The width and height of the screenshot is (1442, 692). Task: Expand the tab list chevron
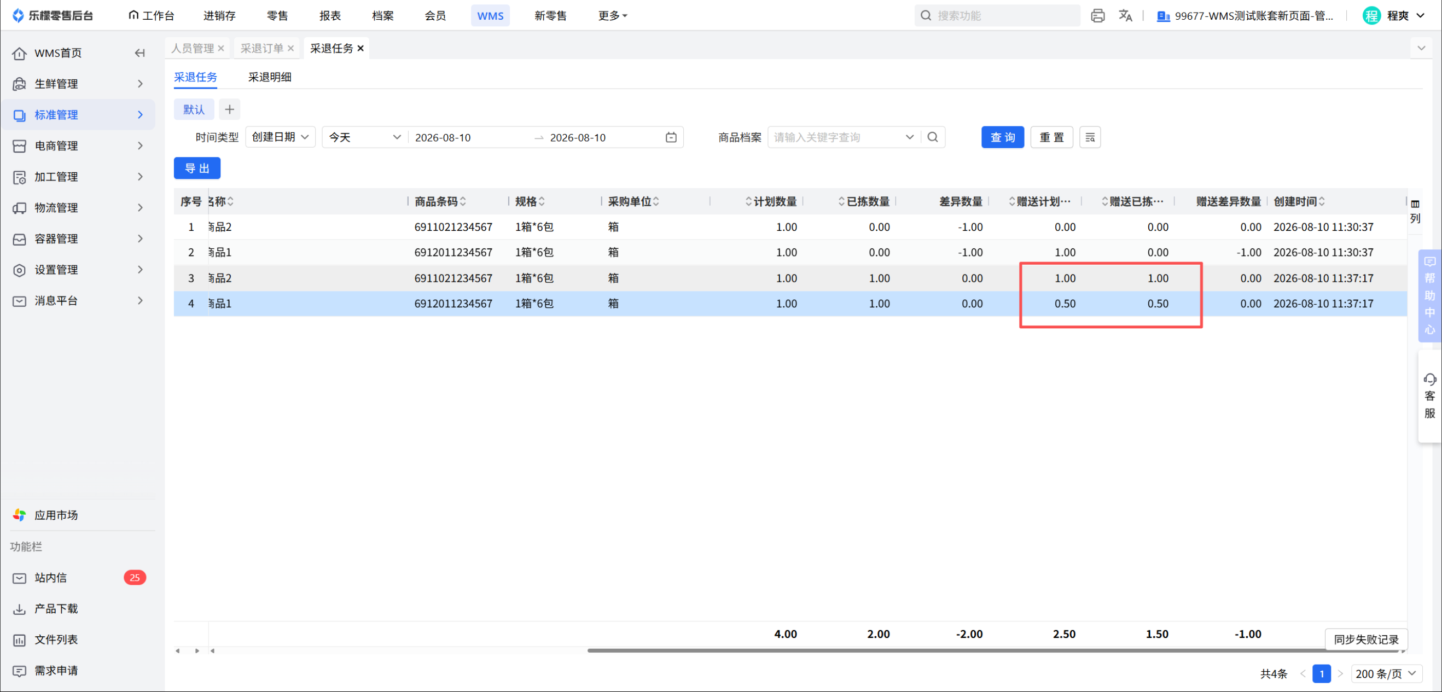[x=1421, y=48]
